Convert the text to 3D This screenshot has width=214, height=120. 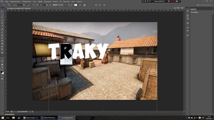[104, 5]
